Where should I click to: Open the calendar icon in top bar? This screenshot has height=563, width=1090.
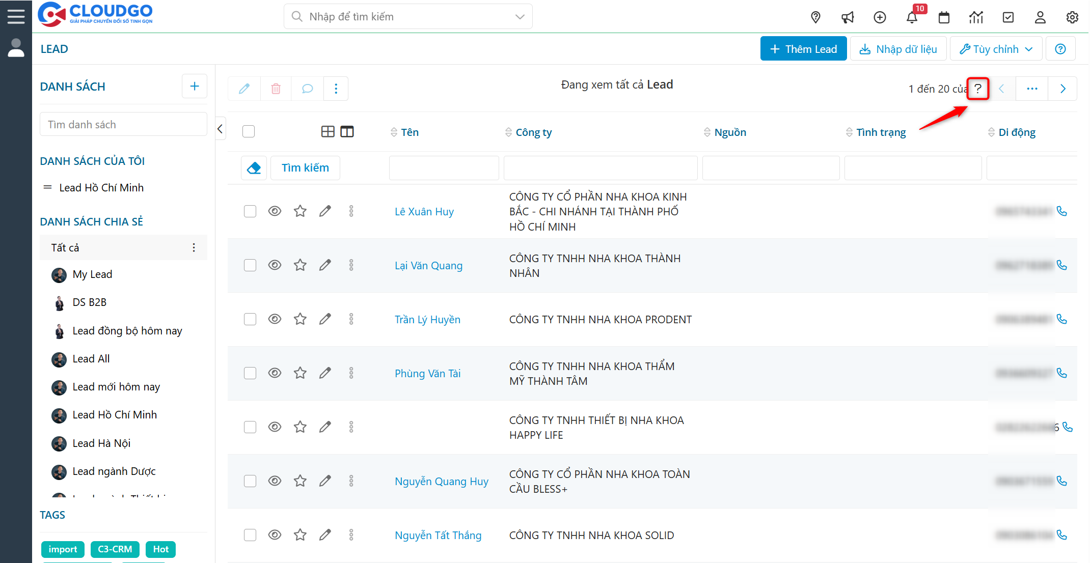[944, 17]
